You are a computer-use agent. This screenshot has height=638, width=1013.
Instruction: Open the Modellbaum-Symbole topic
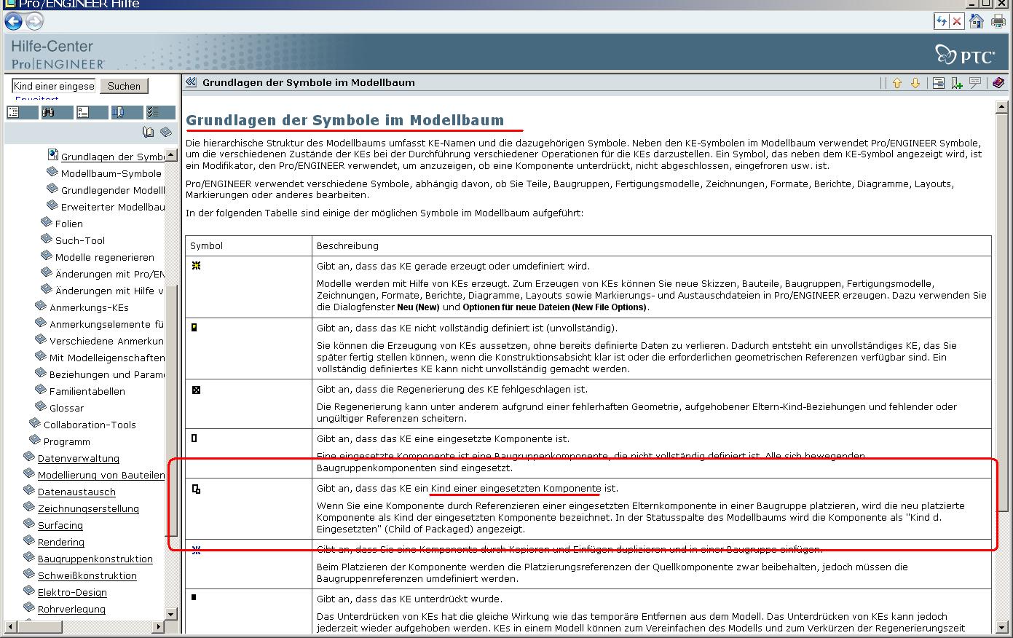point(111,173)
